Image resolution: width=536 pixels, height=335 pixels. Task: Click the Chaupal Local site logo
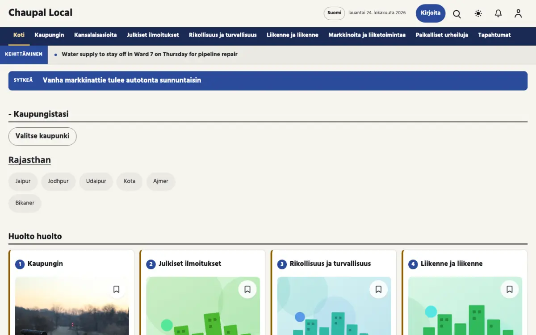tap(40, 13)
